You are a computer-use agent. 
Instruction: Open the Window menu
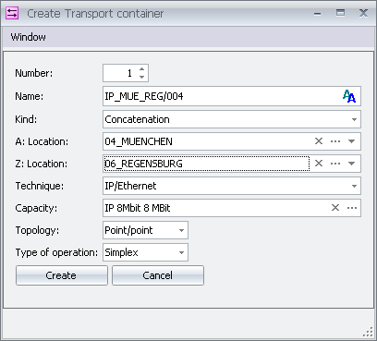29,37
